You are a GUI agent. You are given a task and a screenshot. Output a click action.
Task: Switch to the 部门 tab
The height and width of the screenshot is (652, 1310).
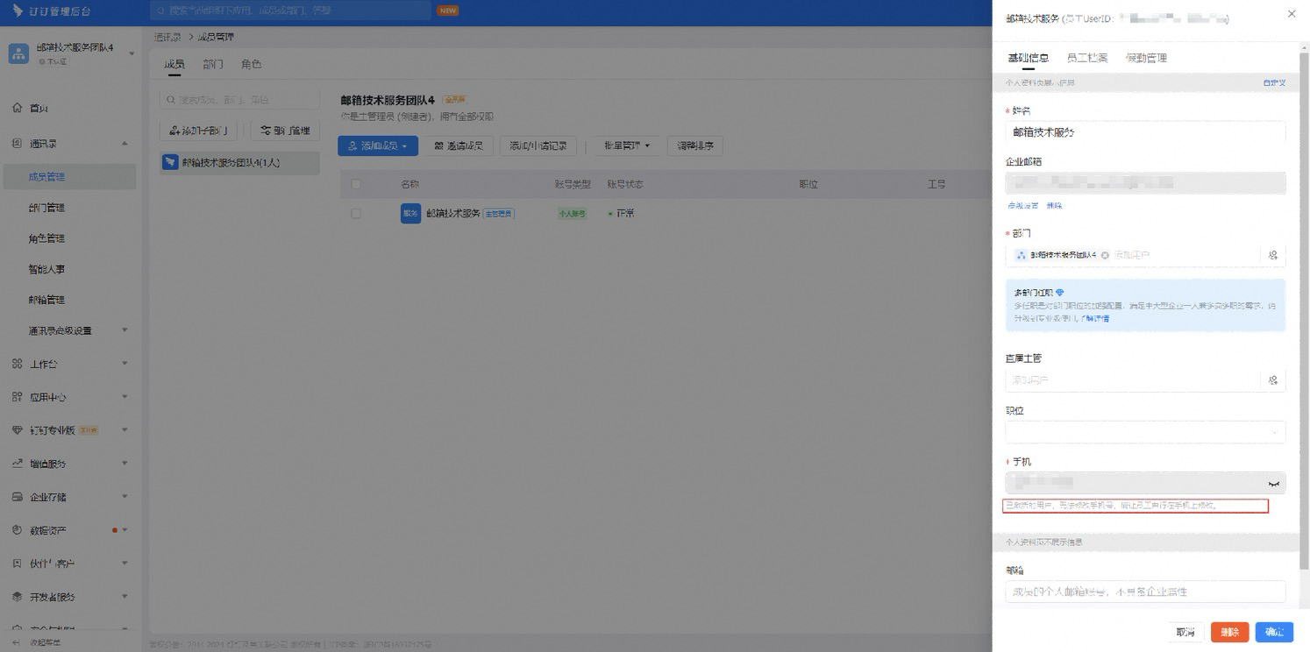click(213, 65)
